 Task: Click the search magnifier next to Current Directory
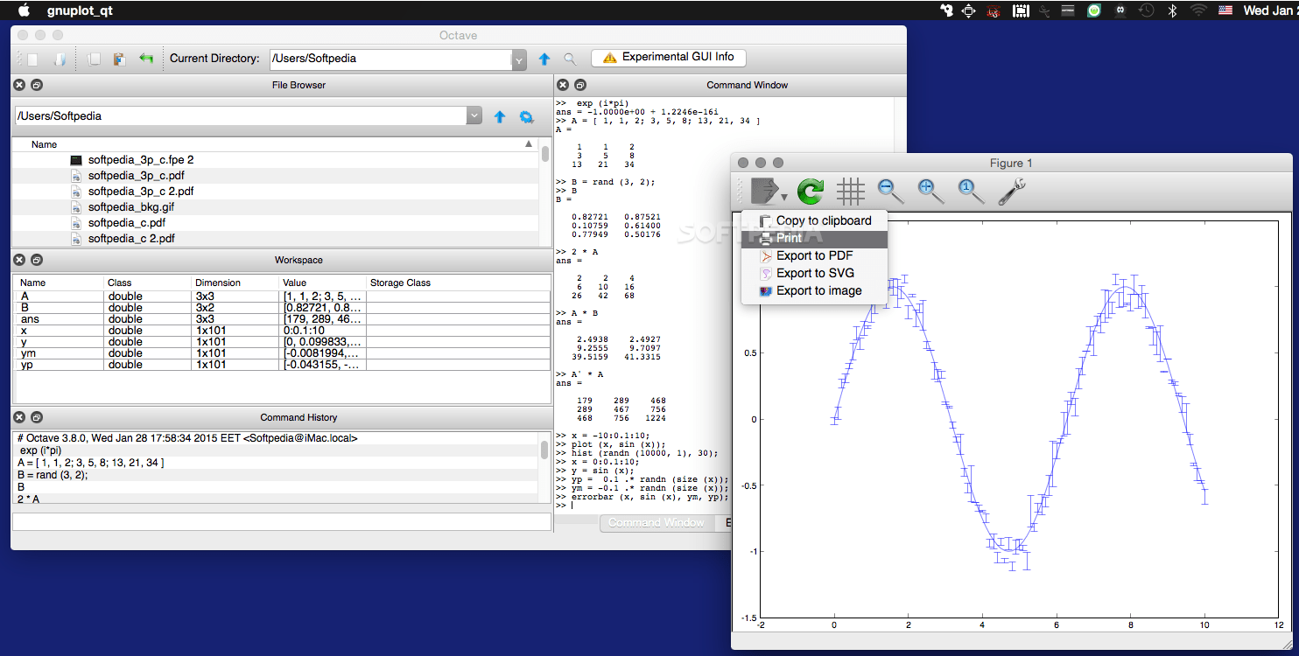coord(570,59)
